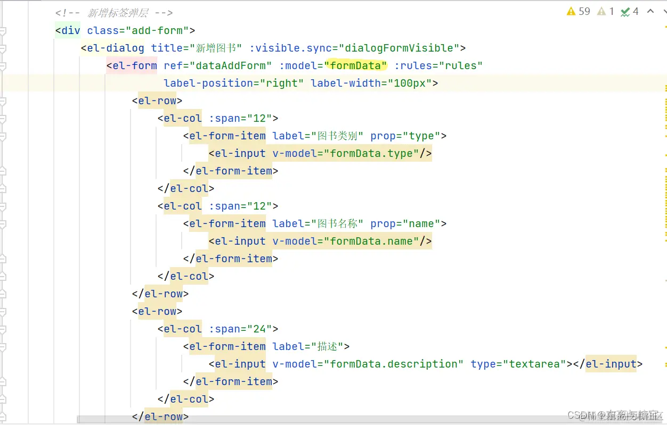Click the el-form tag name with red highlight
Image resolution: width=667 pixels, height=425 pixels.
click(135, 65)
